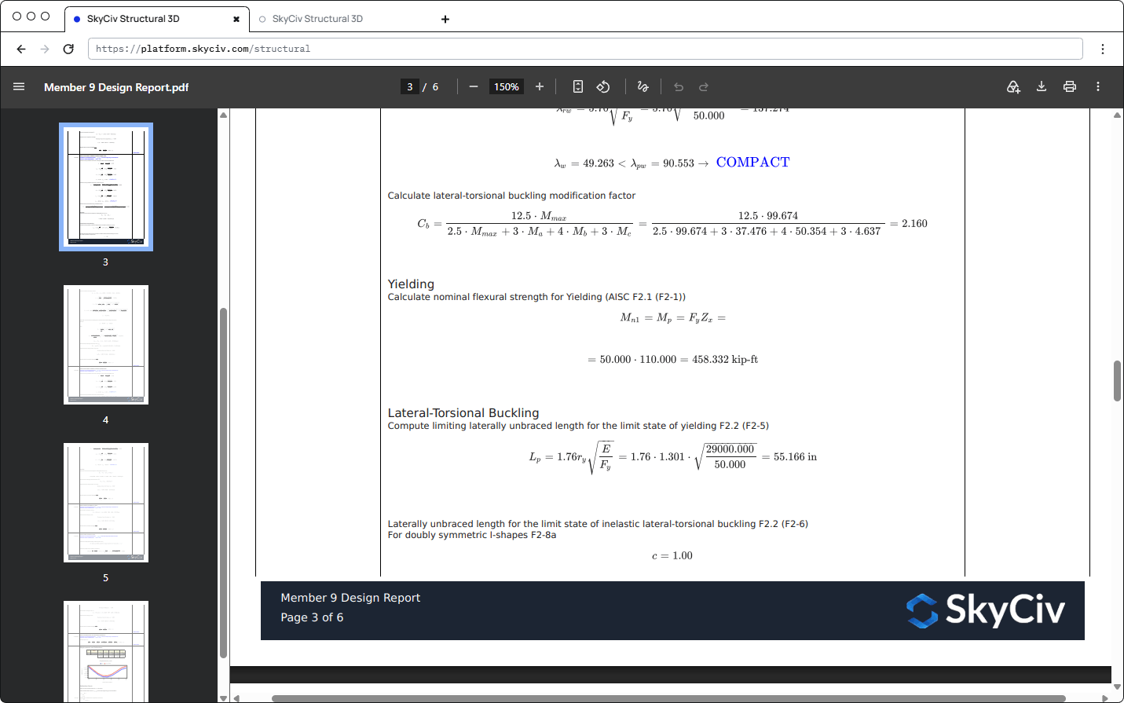The height and width of the screenshot is (703, 1124).
Task: Reload the current browser page
Action: [68, 49]
